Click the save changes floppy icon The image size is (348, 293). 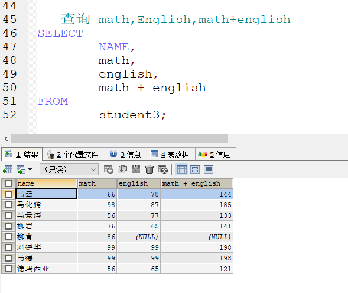pyautogui.click(x=136, y=169)
